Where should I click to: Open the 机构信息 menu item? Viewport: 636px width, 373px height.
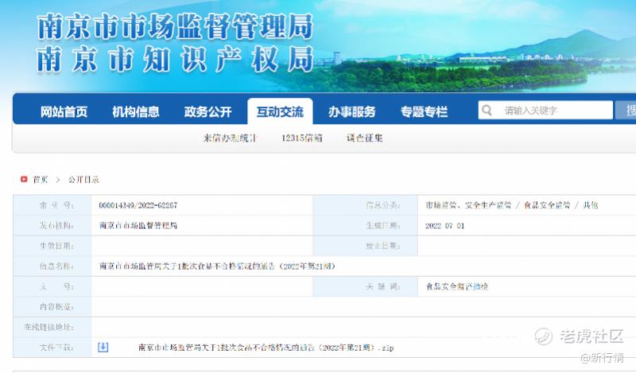136,111
